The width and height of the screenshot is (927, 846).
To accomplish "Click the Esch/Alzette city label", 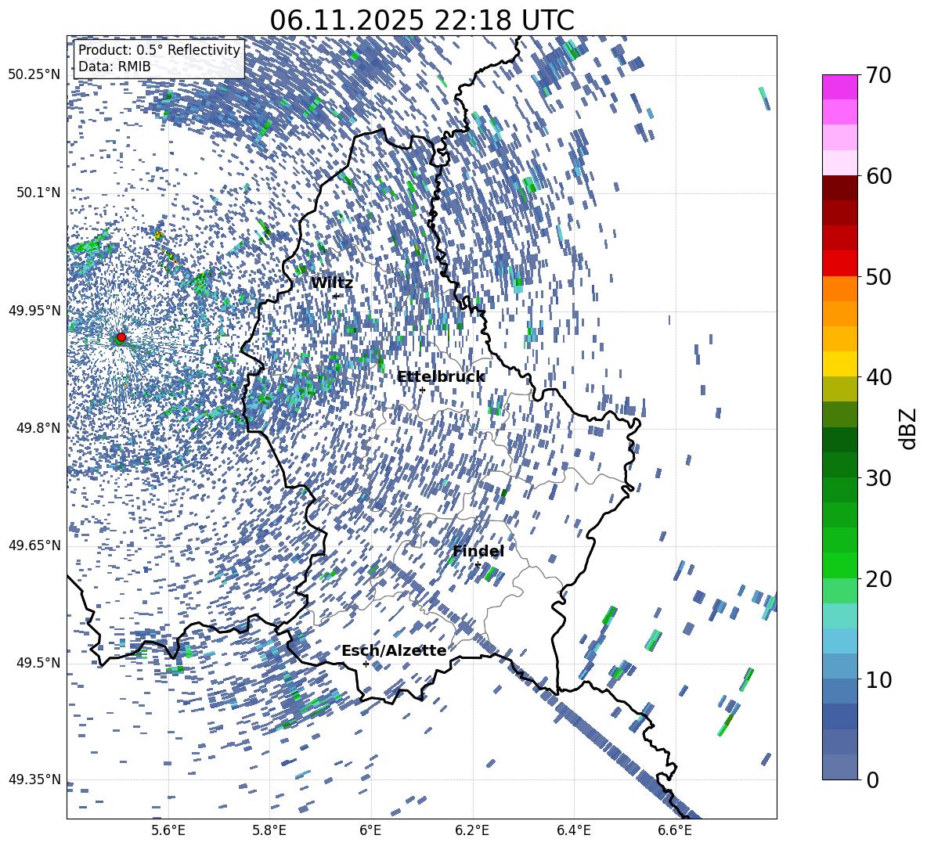I will coord(394,650).
